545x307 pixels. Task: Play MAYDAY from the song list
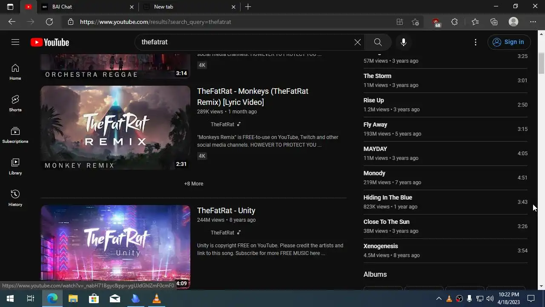[445, 153]
